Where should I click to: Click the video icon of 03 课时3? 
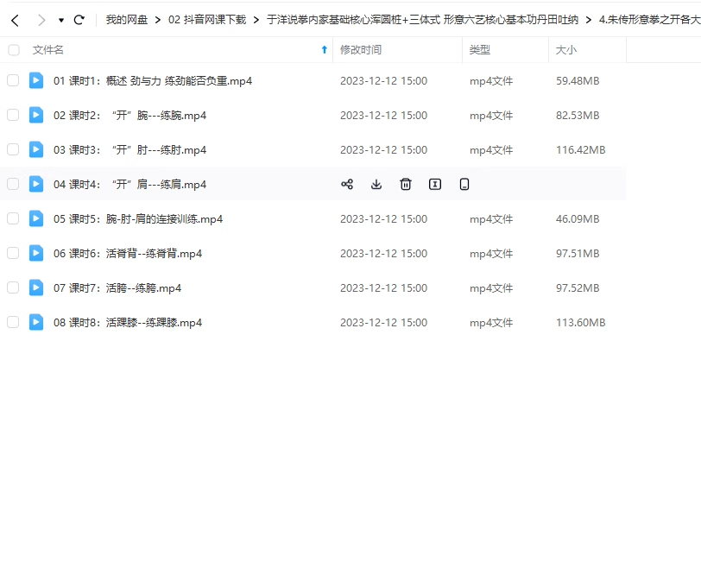point(36,149)
